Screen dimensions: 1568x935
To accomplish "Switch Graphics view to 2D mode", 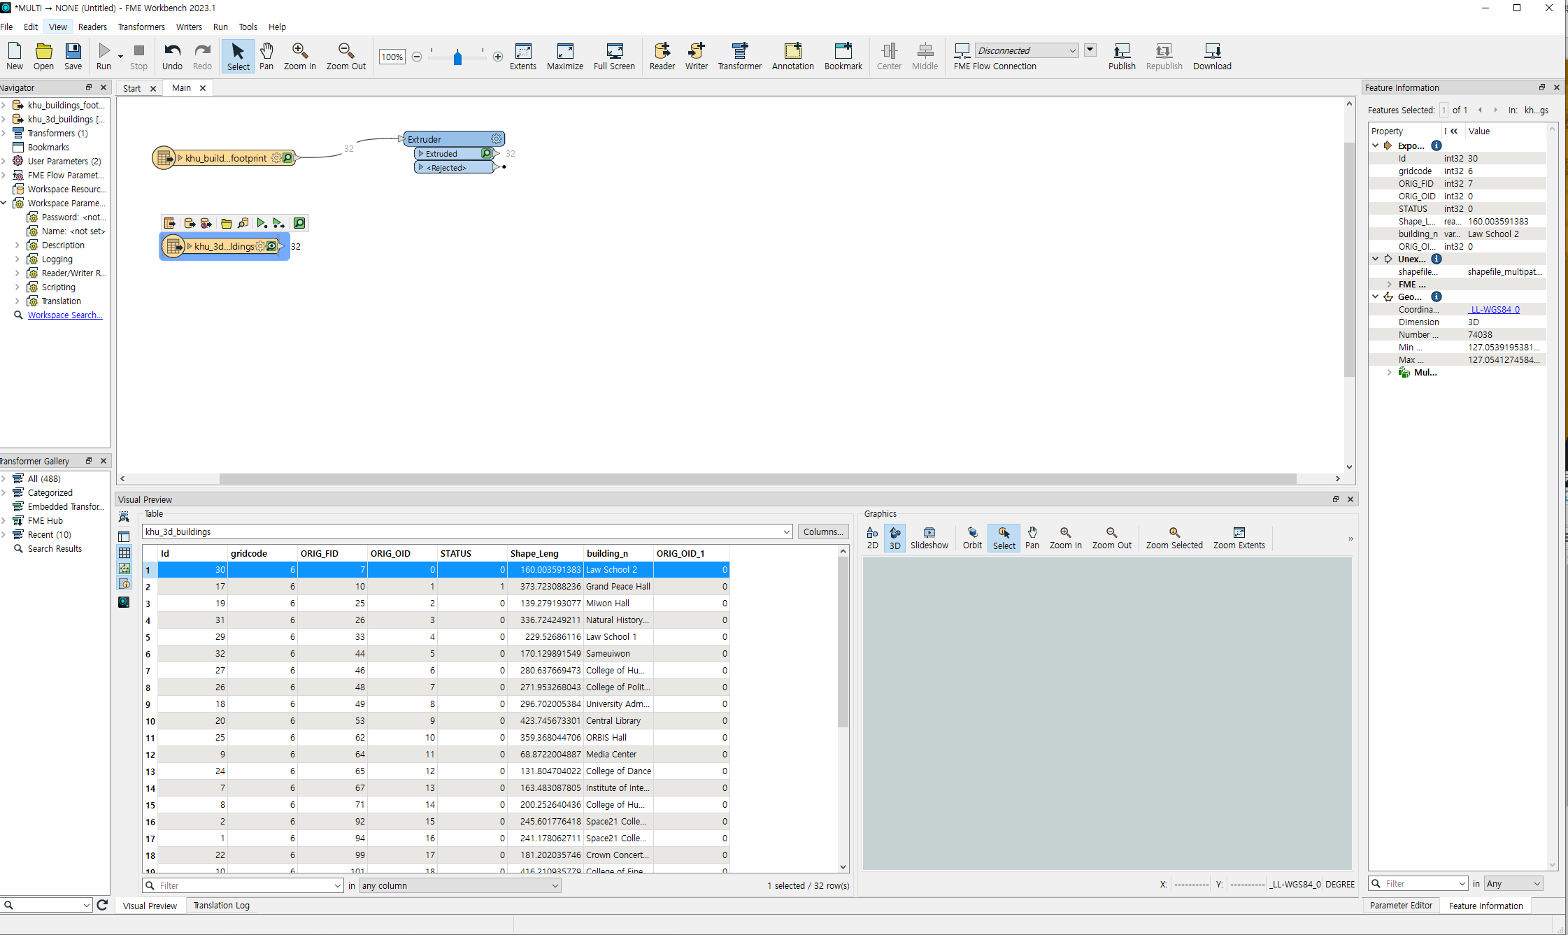I will click(872, 538).
